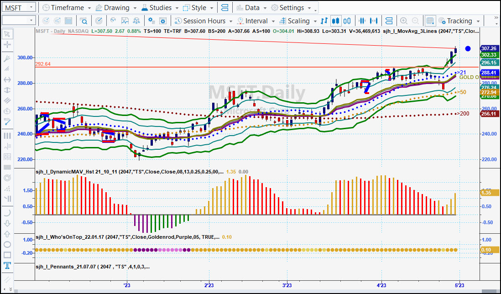501x294 pixels.
Task: Select the concentric circles drawing tool
Action: pos(7,178)
